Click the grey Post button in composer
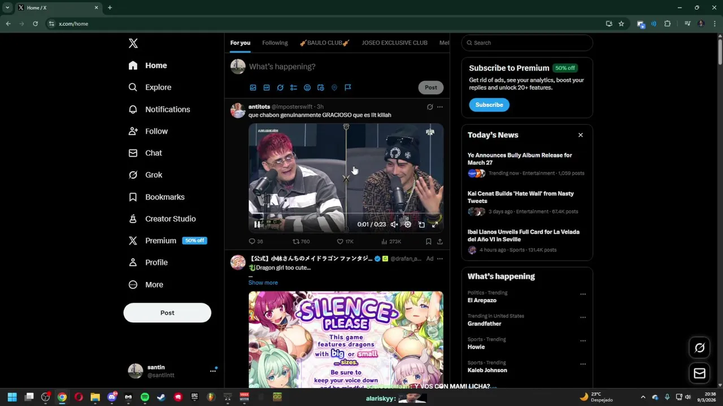The image size is (723, 406). 431,87
